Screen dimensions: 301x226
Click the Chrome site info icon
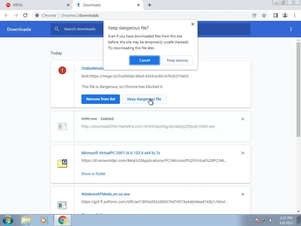(x=37, y=15)
